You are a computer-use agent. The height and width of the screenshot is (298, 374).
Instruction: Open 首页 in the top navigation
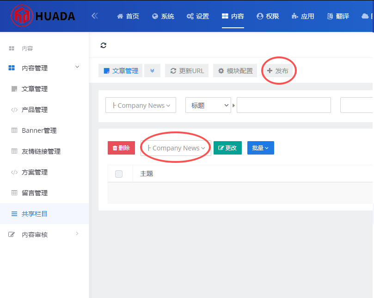[x=128, y=16]
